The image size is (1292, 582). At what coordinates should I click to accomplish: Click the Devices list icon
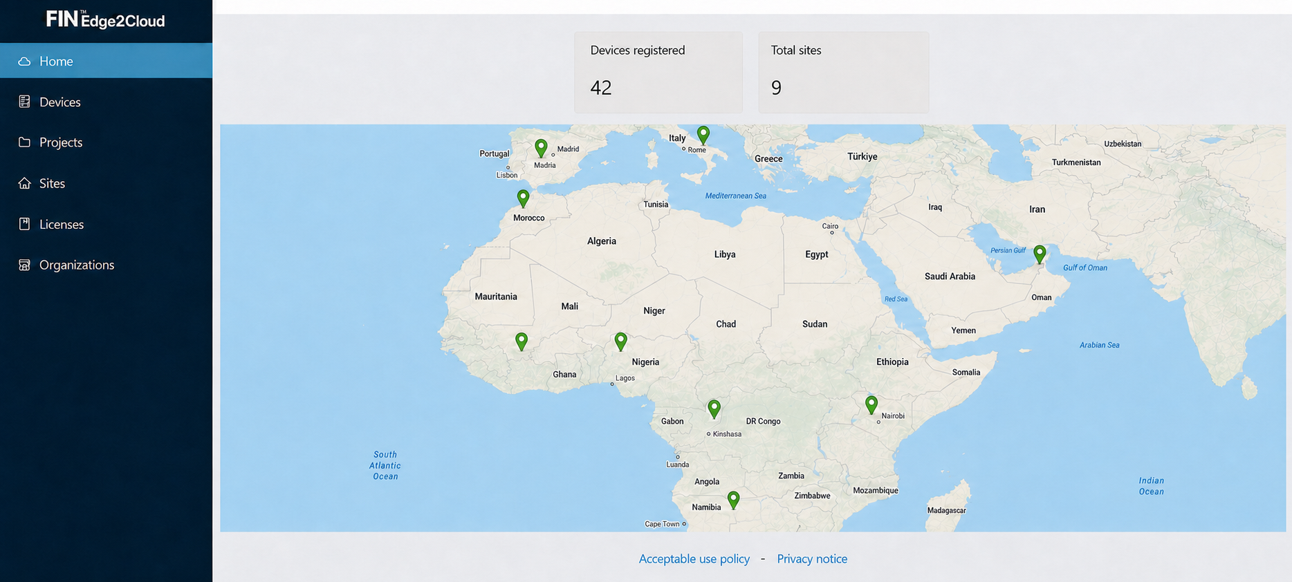[x=24, y=102]
